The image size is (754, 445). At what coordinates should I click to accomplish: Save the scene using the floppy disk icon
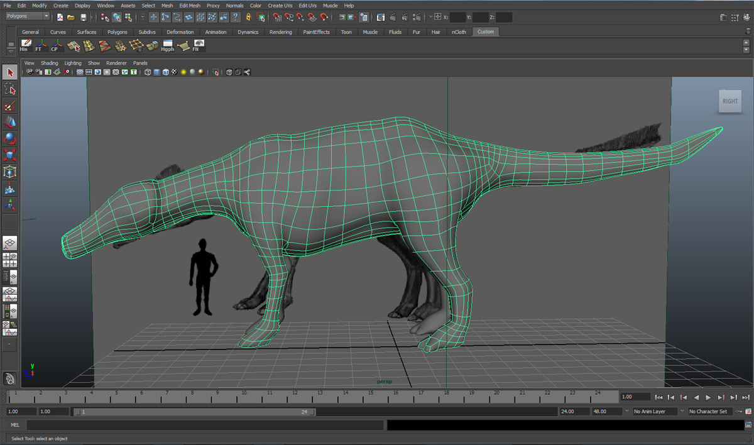click(84, 17)
